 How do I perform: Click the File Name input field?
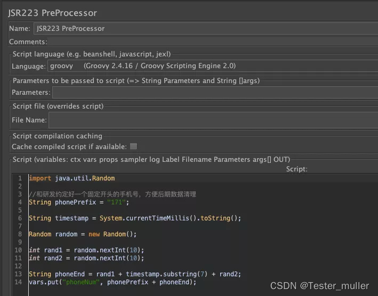[x=213, y=120]
